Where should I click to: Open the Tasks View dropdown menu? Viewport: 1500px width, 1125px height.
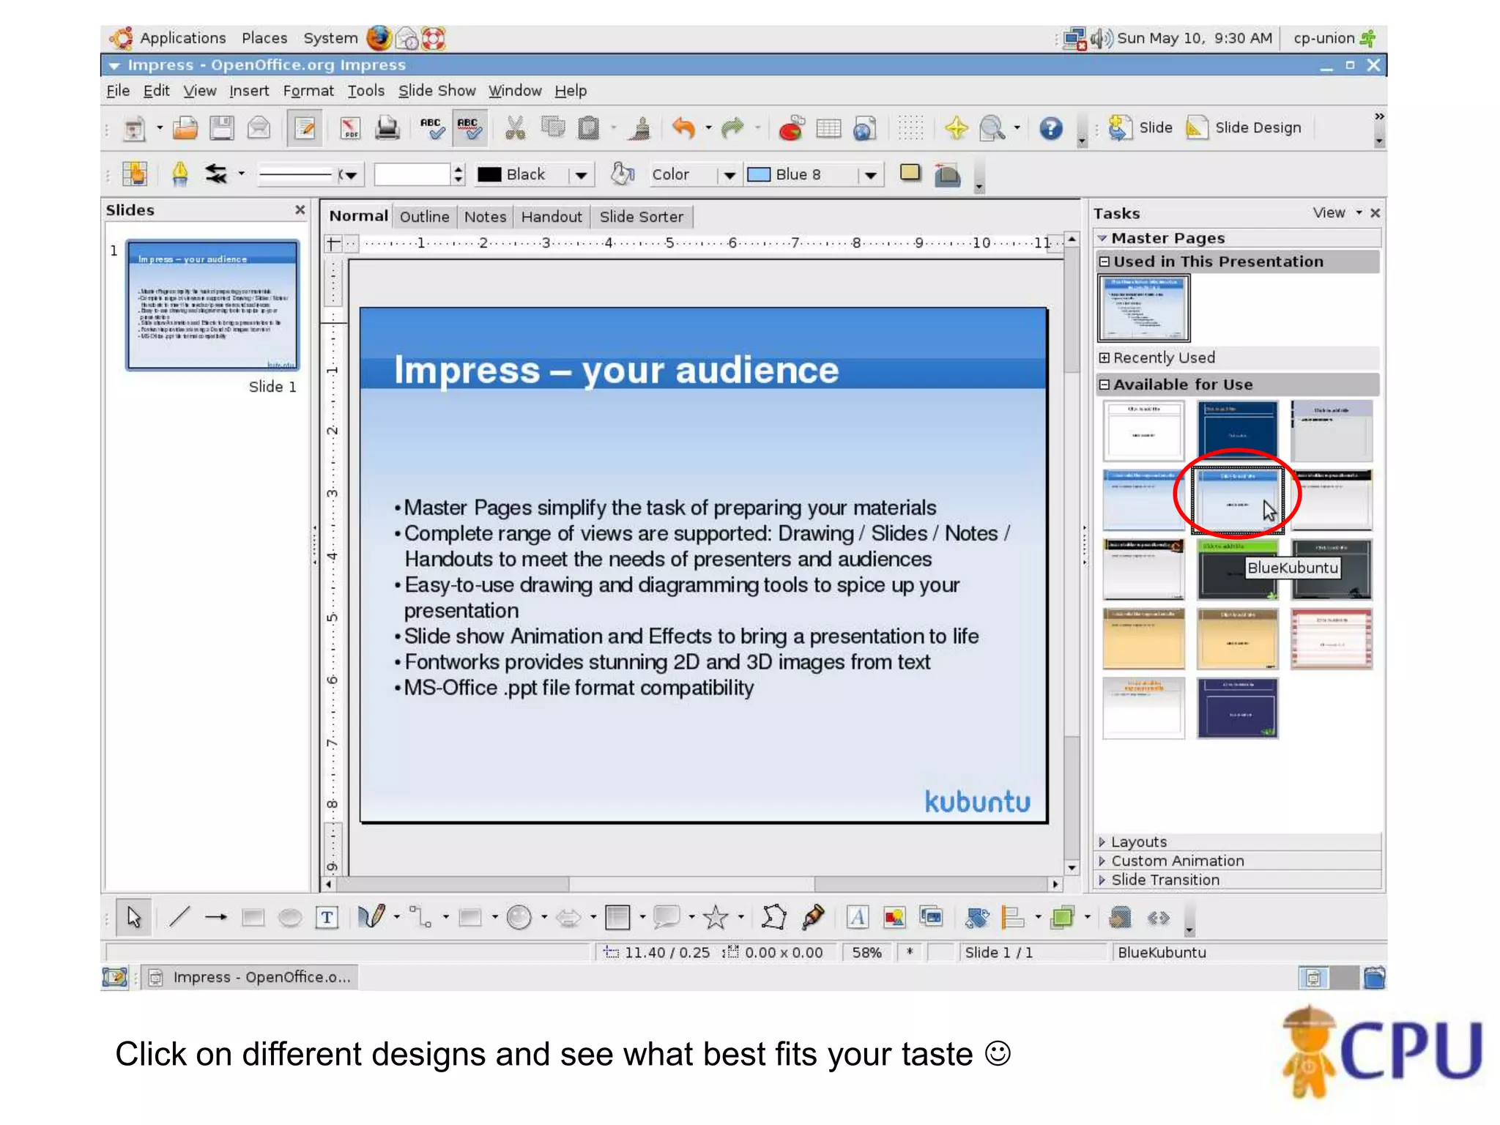[1337, 212]
